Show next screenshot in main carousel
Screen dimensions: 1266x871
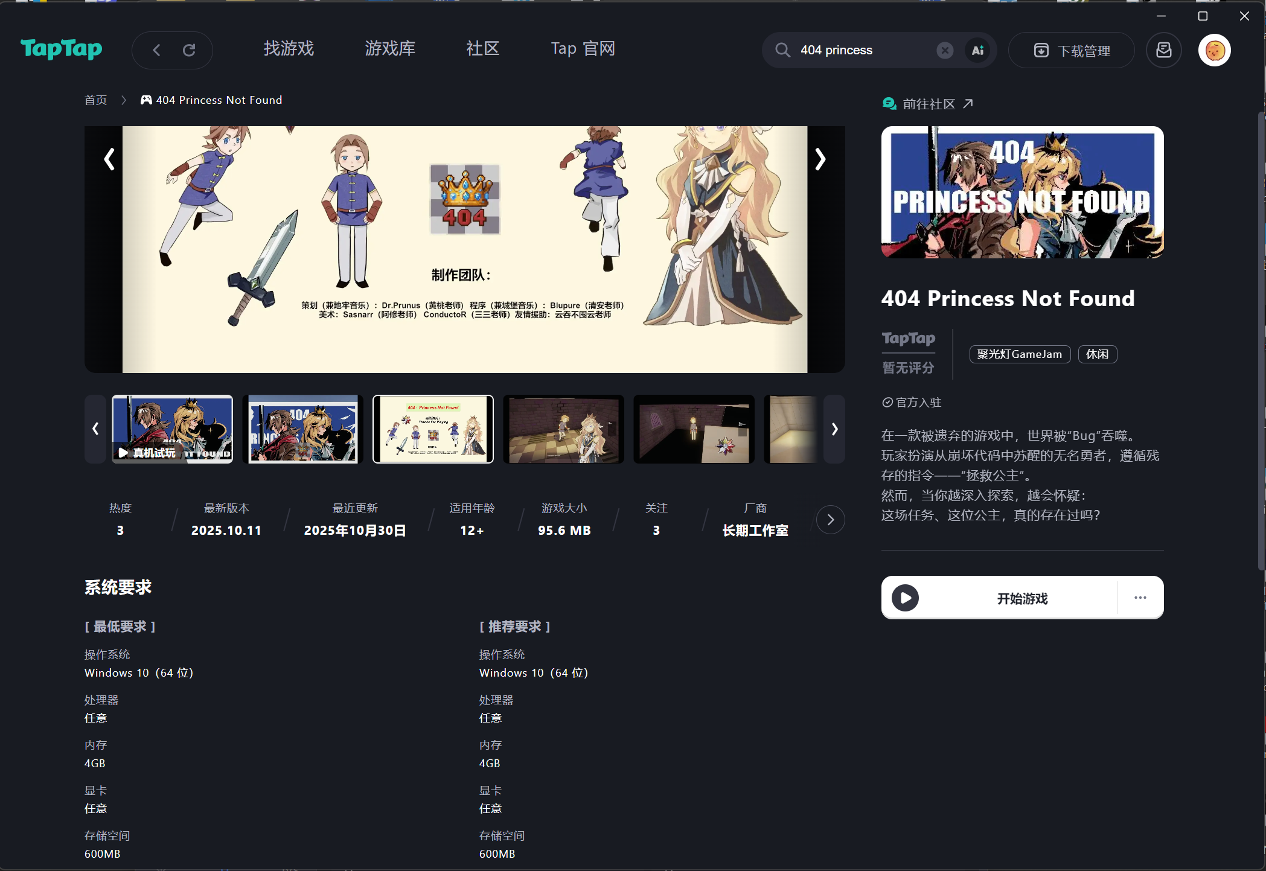click(x=820, y=159)
